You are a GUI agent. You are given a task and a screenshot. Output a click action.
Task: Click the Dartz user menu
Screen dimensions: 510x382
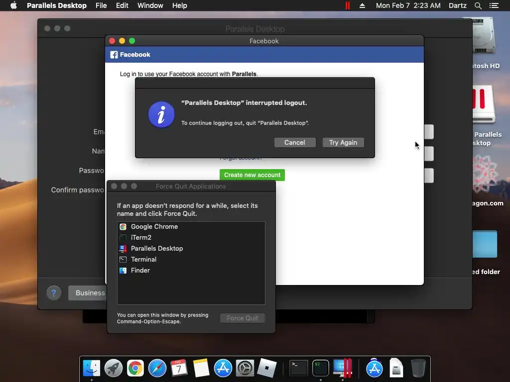pyautogui.click(x=457, y=5)
